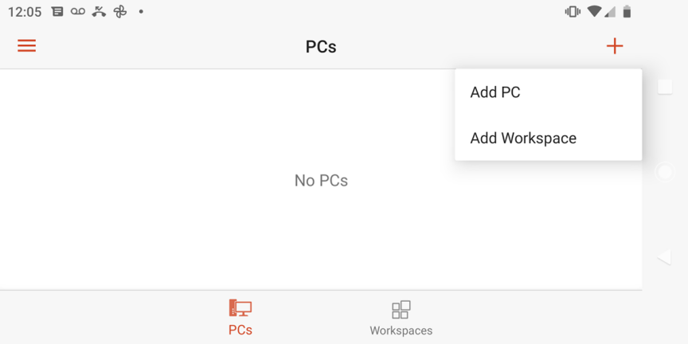
Task: Select the Workspaces grid icon in bottom bar
Action: (x=401, y=309)
